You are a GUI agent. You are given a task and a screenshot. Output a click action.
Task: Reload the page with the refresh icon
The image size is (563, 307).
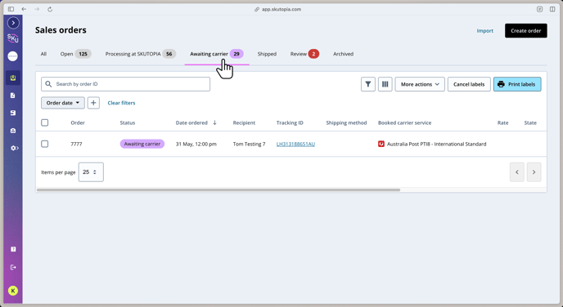(x=50, y=9)
